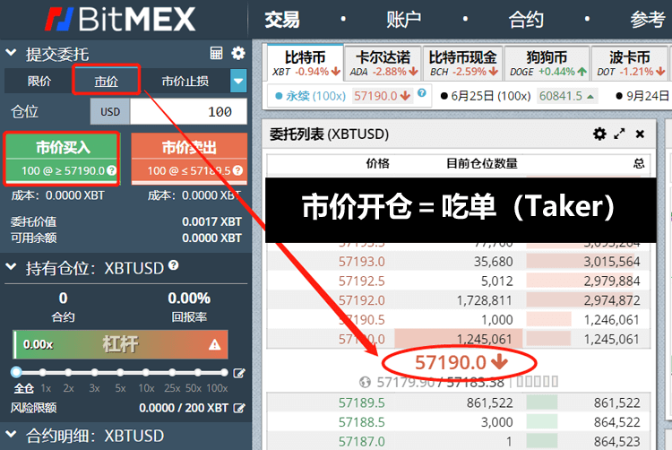Screen dimensions: 672x450
Task: Click globe index price icon
Action: point(365,382)
